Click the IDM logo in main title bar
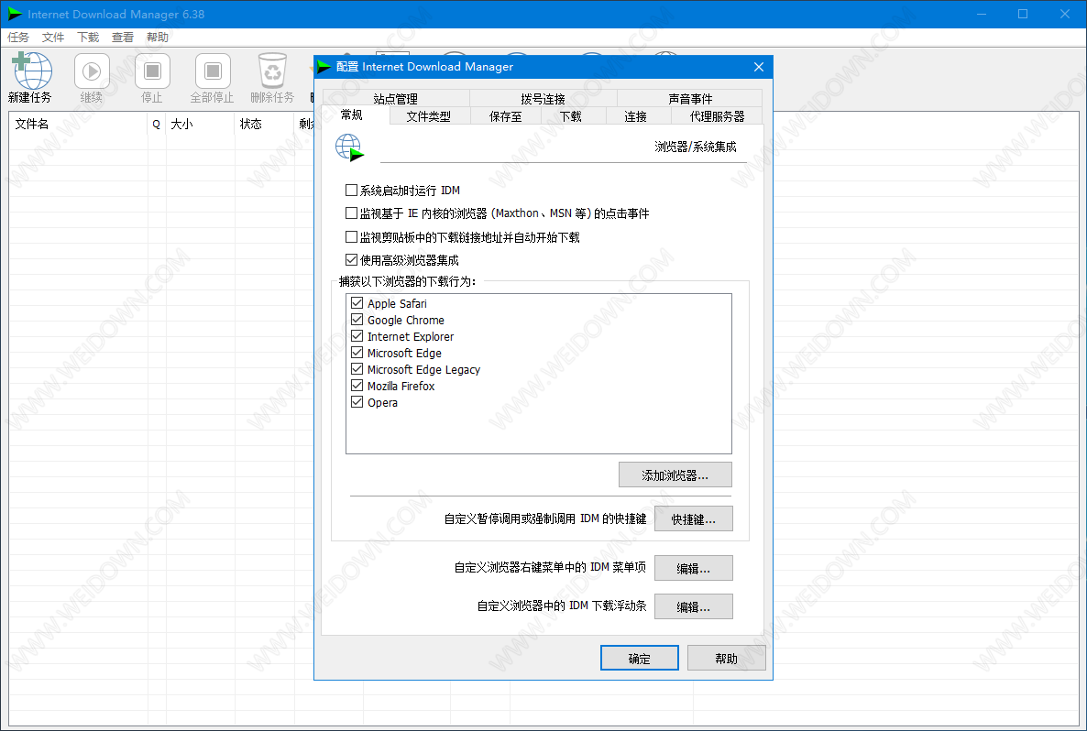Image resolution: width=1087 pixels, height=731 pixels. coord(15,14)
